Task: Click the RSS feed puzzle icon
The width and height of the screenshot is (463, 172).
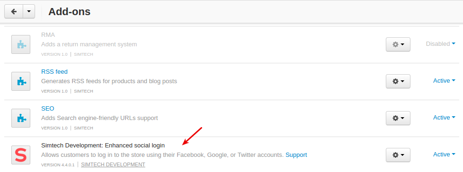Action: pyautogui.click(x=21, y=81)
